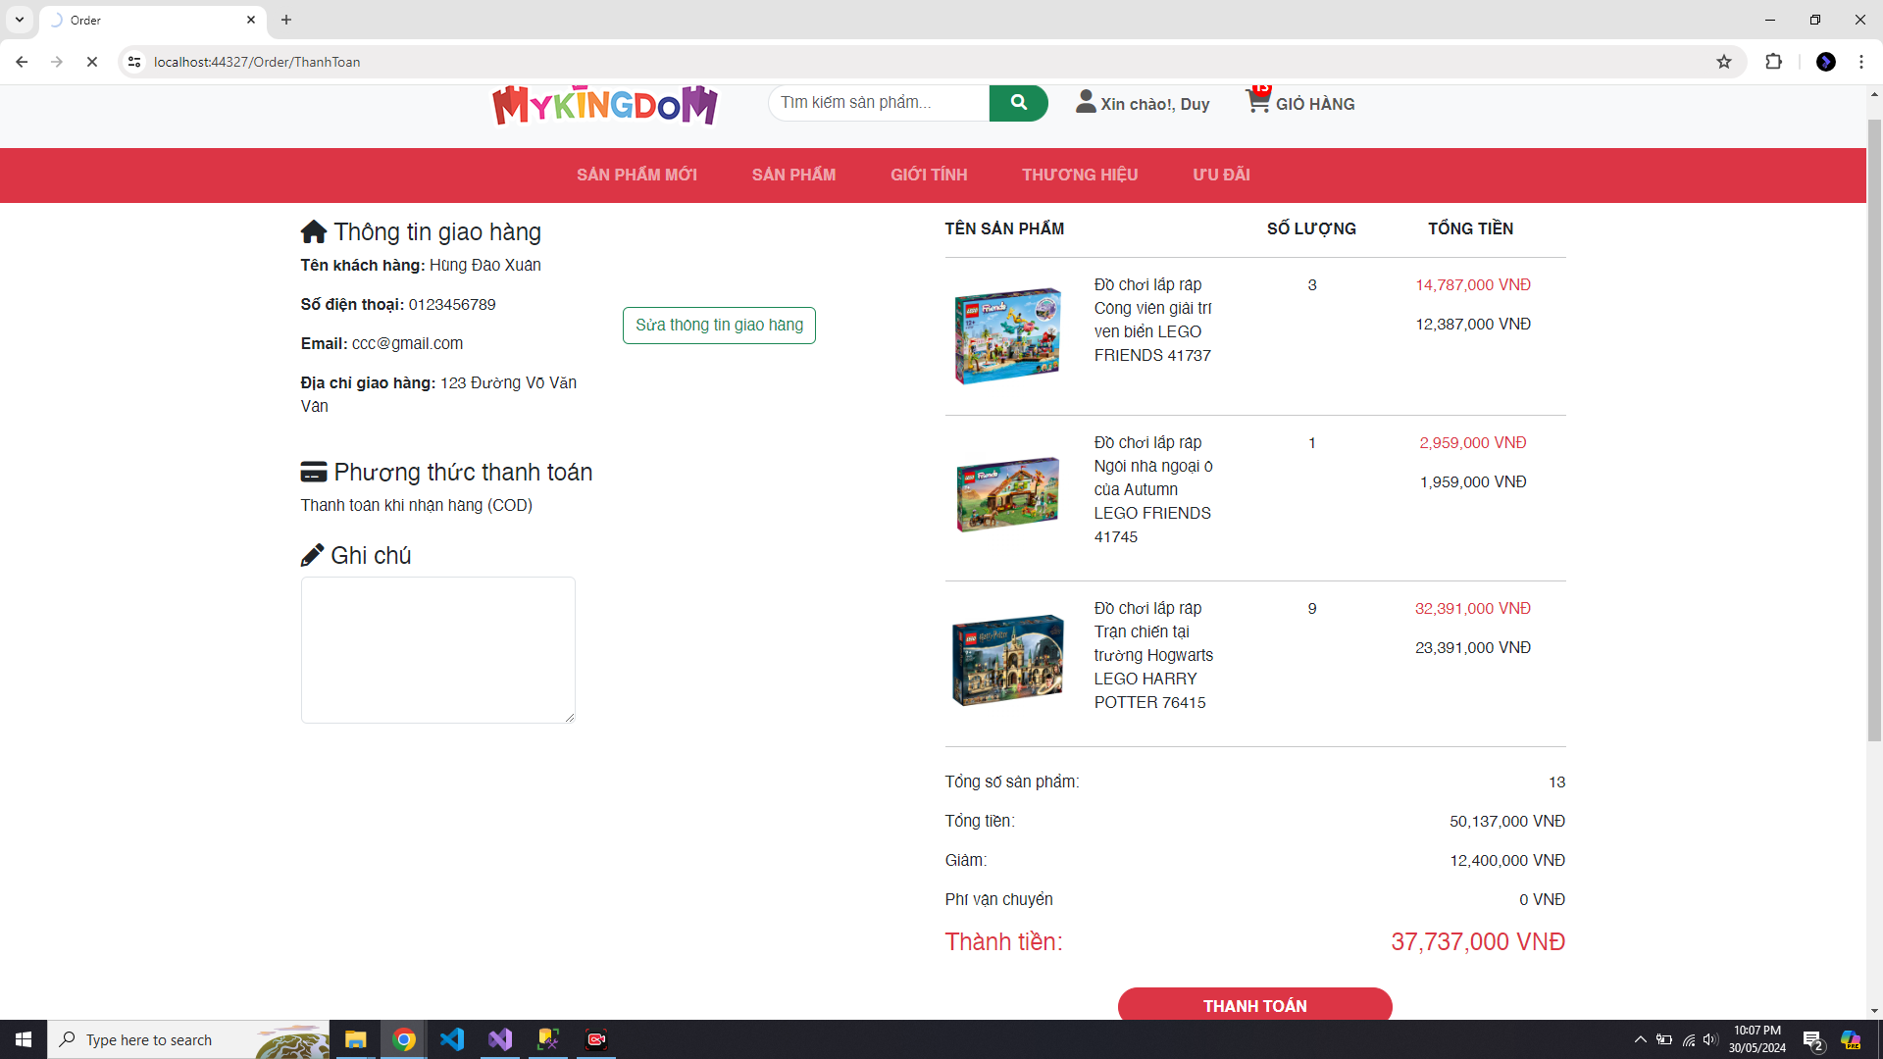
Task: Click Chrome icon in taskbar
Action: (x=403, y=1039)
